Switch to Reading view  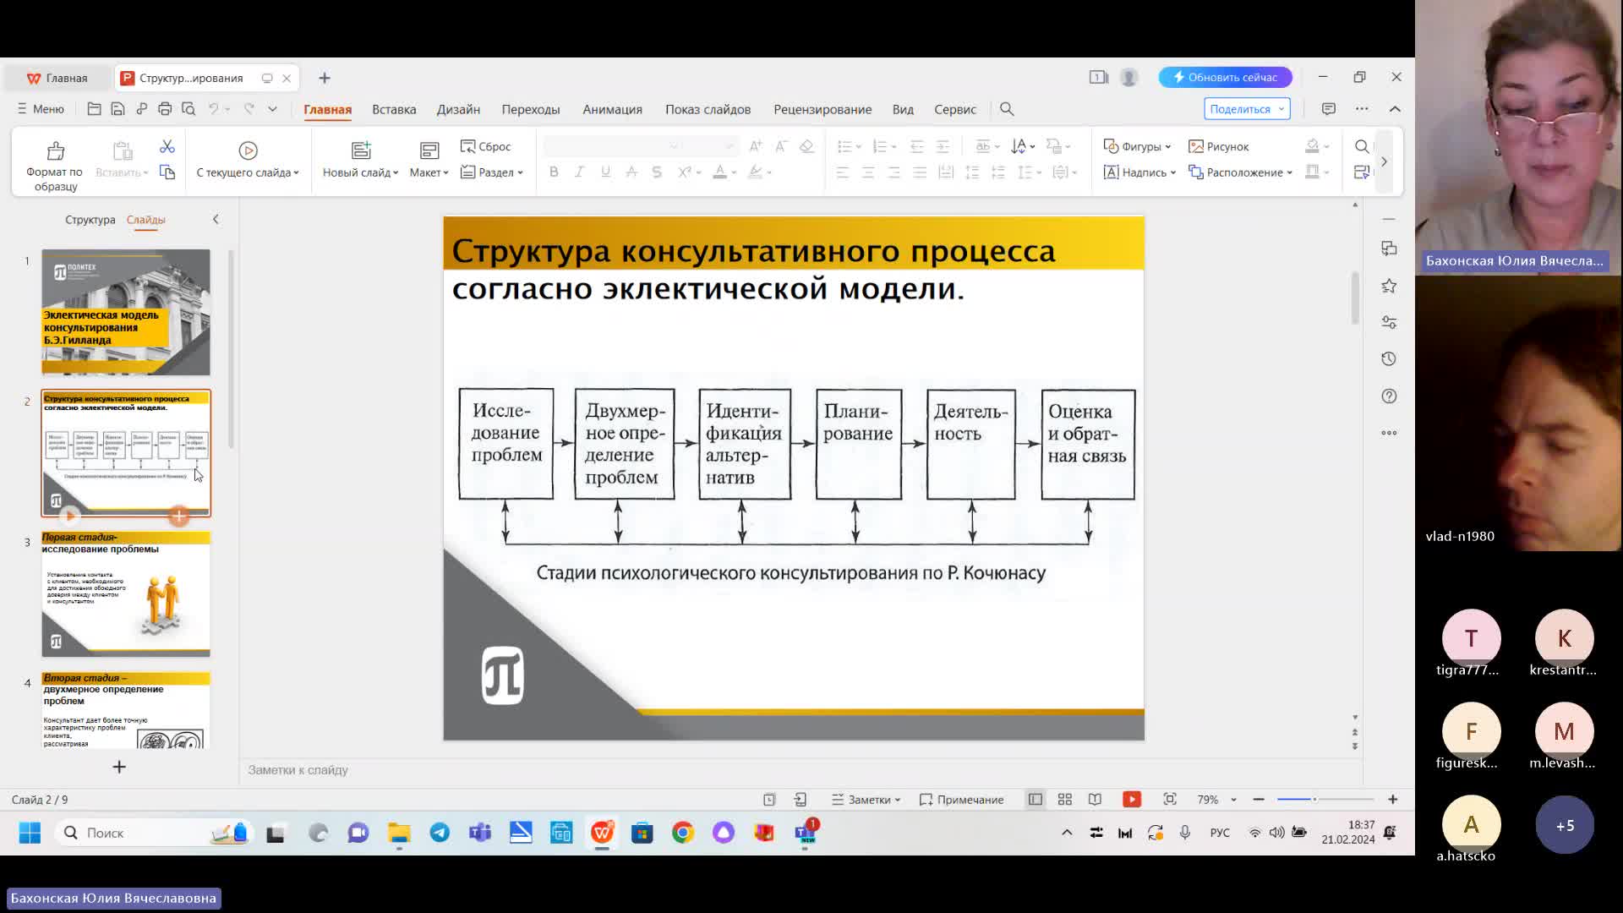click(1096, 800)
